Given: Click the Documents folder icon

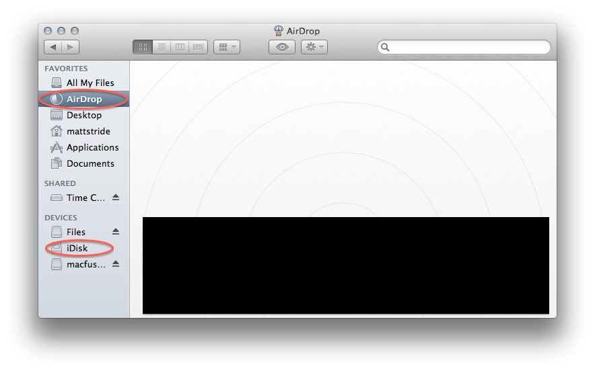Looking at the screenshot, I should pos(57,163).
